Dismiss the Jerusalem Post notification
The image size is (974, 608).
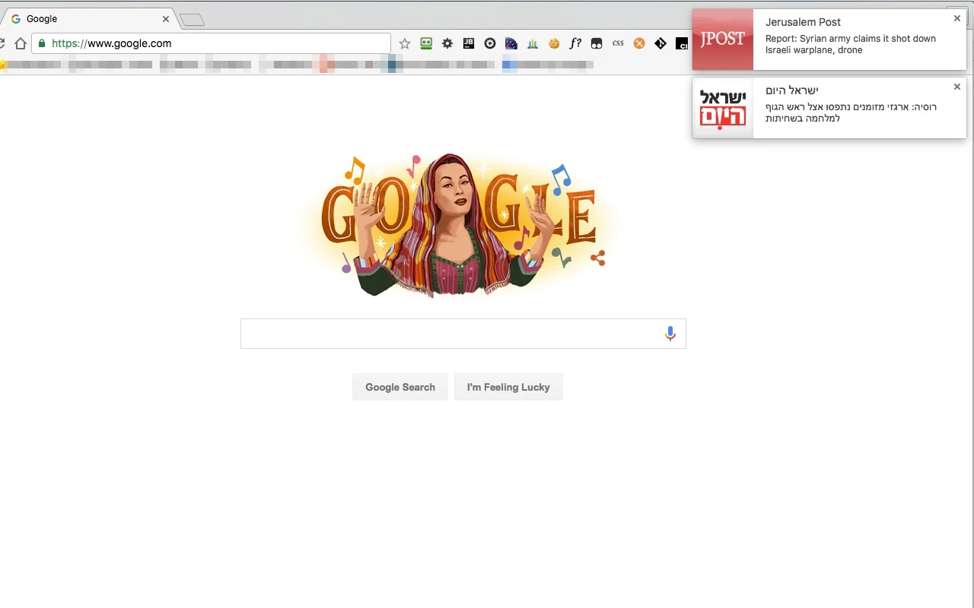tap(957, 18)
